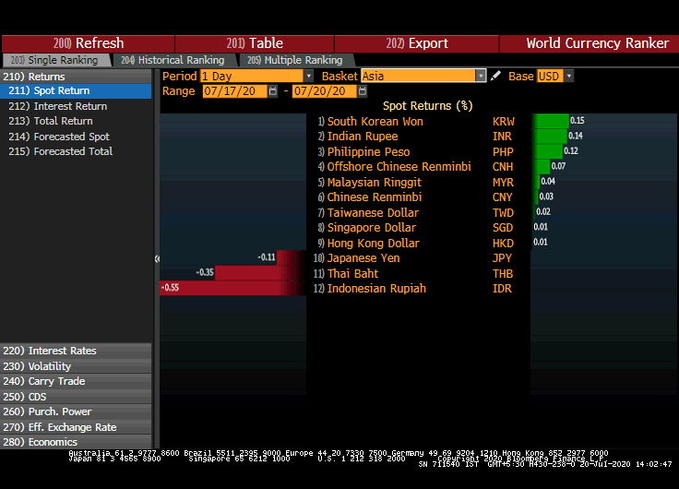Click the Export button
The height and width of the screenshot is (489, 679).
[x=417, y=43]
